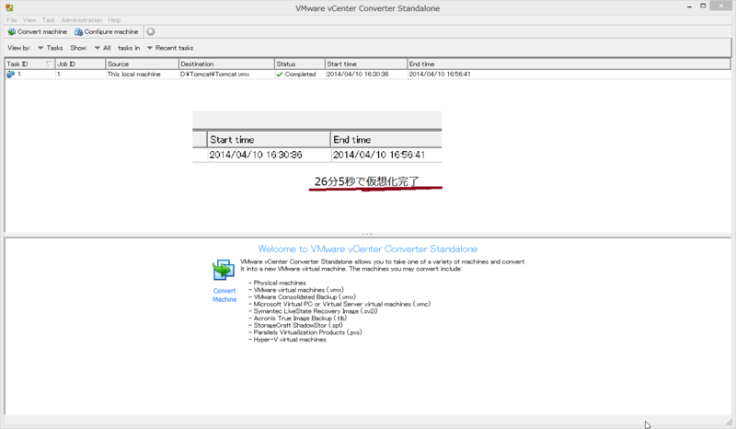Click the grey stop/cancel task icon

point(151,32)
